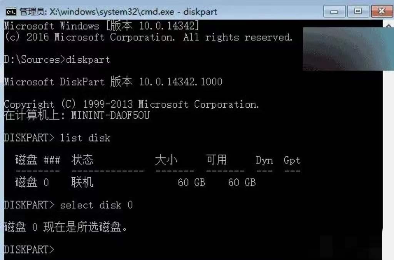
Task: Click the MININT-DAOF50U computer name text
Action: (110, 115)
